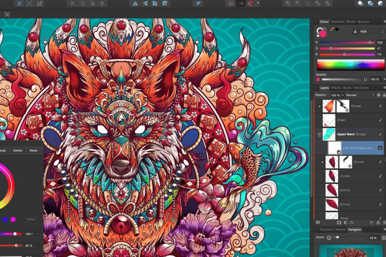Click the swap fill and stroke arrow
The image size is (386, 257).
[x=325, y=29]
